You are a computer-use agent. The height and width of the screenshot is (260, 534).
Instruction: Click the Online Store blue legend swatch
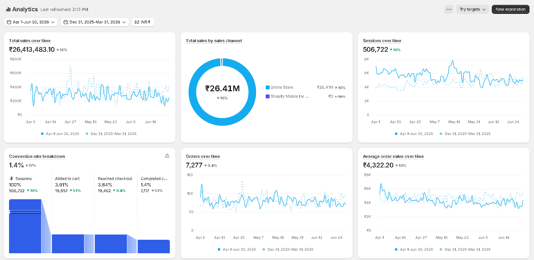(268, 87)
